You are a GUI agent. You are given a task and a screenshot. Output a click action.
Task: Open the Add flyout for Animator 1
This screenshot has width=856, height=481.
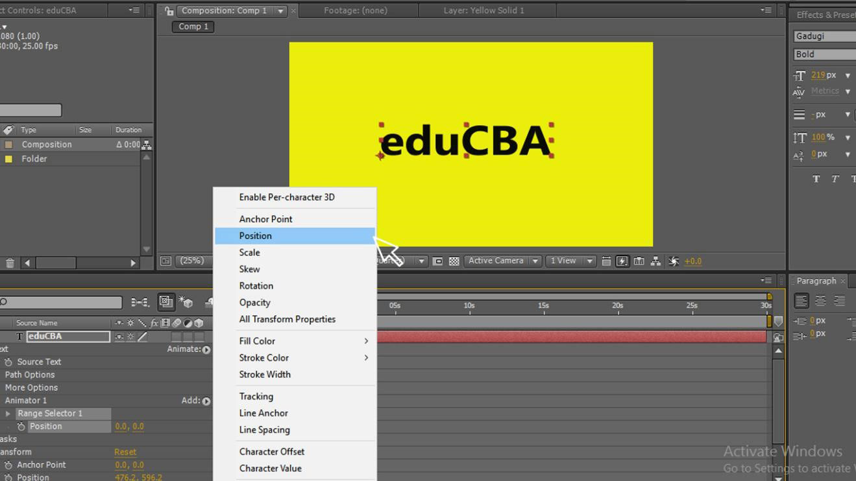tap(206, 401)
